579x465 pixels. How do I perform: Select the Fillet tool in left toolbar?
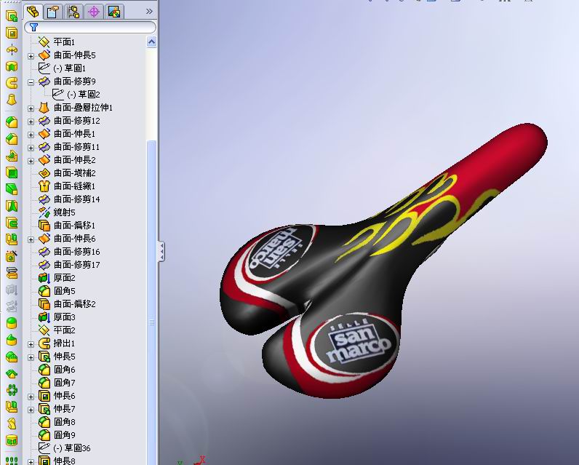click(x=12, y=122)
